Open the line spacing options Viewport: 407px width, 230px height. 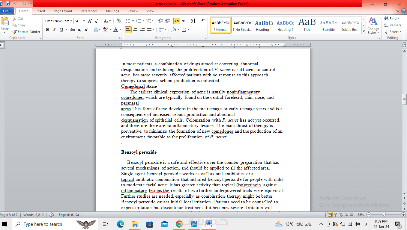pos(162,30)
